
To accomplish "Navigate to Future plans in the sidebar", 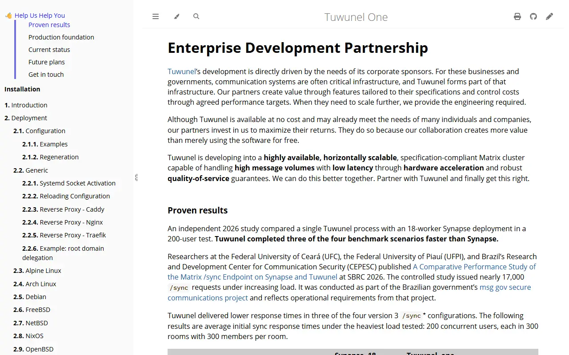I will click(x=47, y=62).
